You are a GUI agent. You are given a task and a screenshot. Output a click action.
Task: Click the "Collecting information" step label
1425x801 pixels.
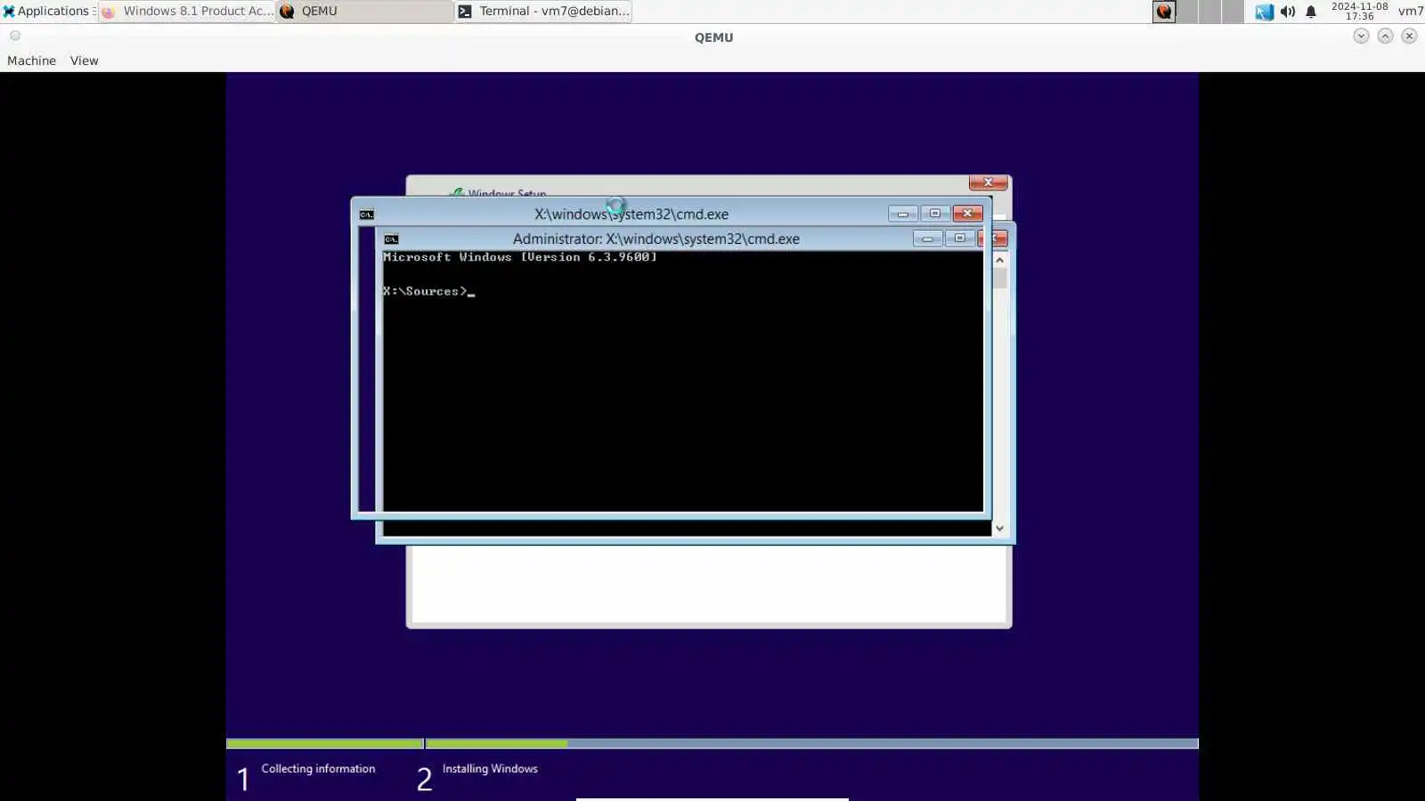click(x=318, y=769)
